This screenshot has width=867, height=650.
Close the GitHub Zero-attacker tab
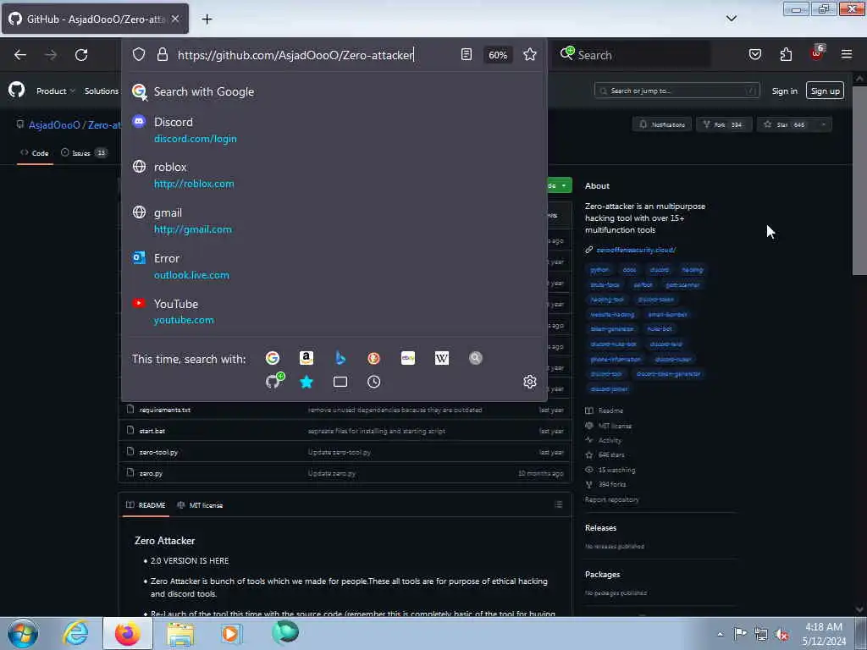point(175,19)
